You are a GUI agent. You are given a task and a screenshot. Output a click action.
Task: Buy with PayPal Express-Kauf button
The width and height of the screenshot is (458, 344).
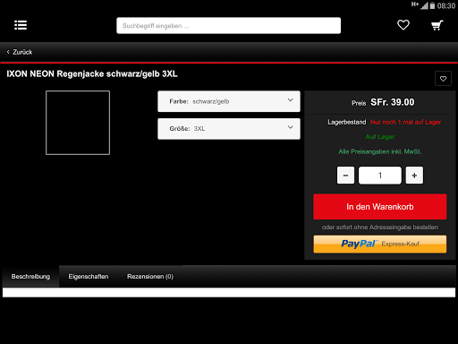tap(380, 244)
